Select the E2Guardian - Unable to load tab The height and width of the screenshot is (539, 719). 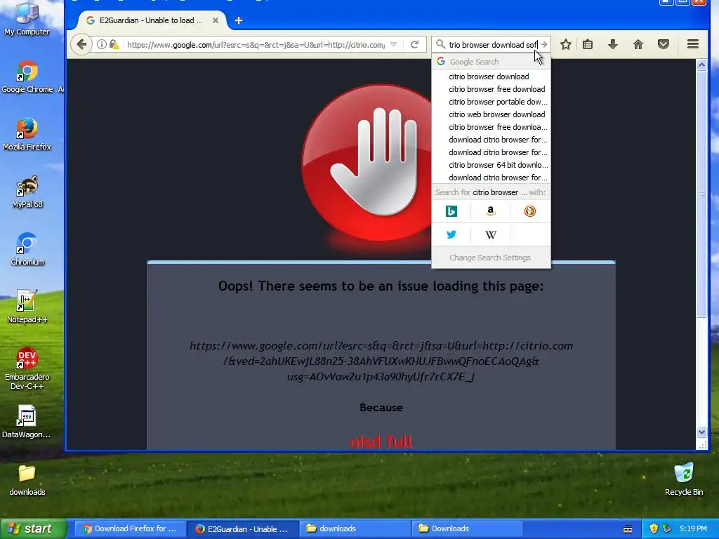[152, 20]
